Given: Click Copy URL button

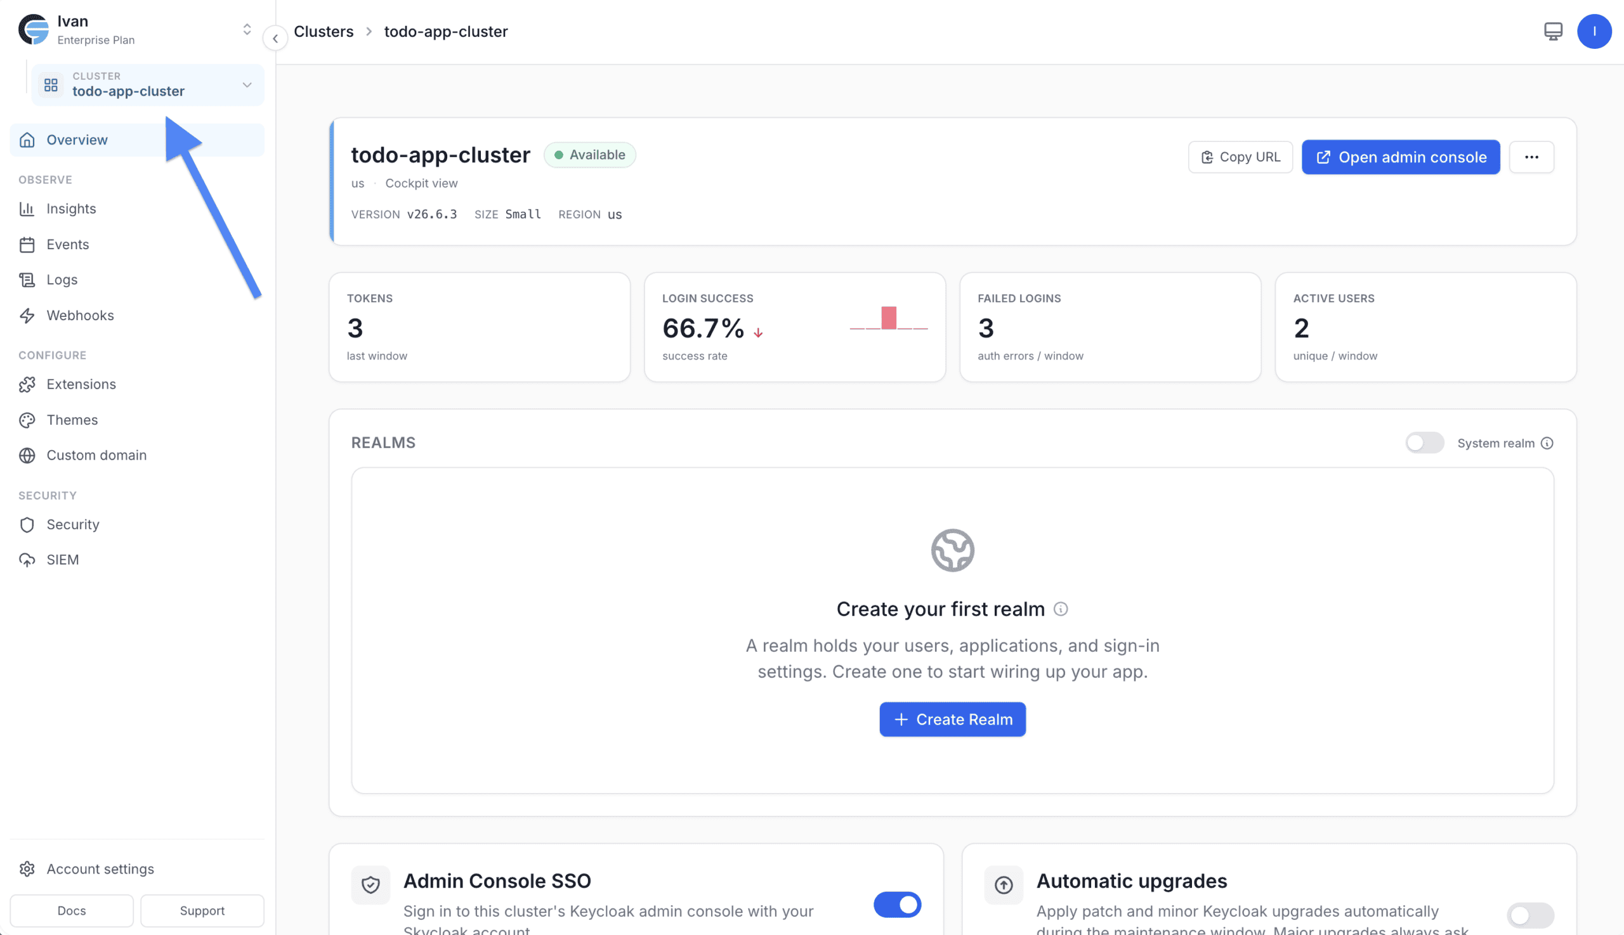Looking at the screenshot, I should (1240, 157).
